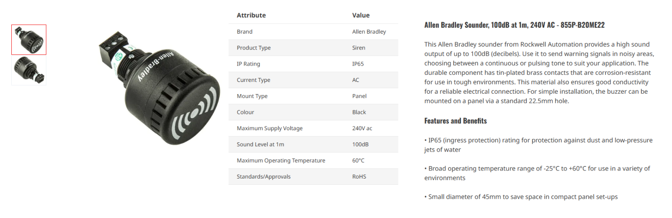Click the Value column header
The image size is (672, 218).
click(x=361, y=16)
